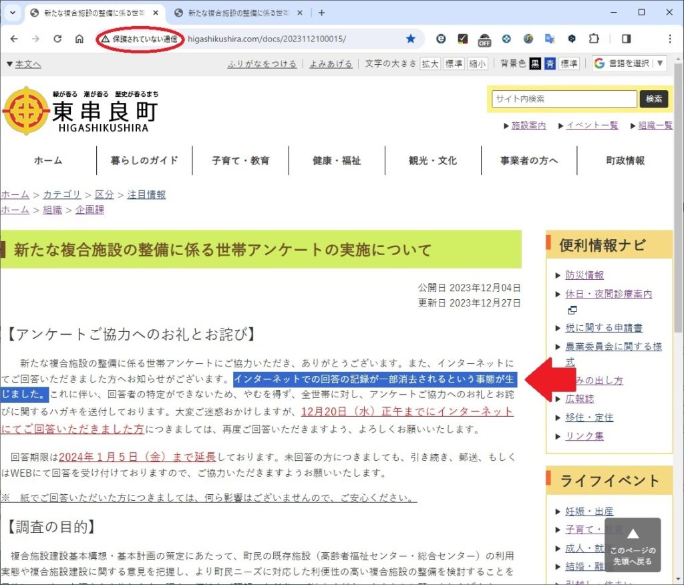Click the back arrow navigation button
The image size is (684, 585).
(x=14, y=39)
